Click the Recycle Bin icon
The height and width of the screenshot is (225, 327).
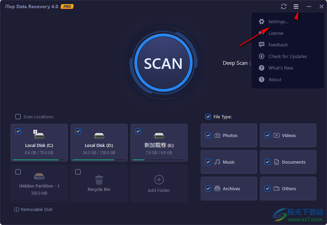point(99,180)
